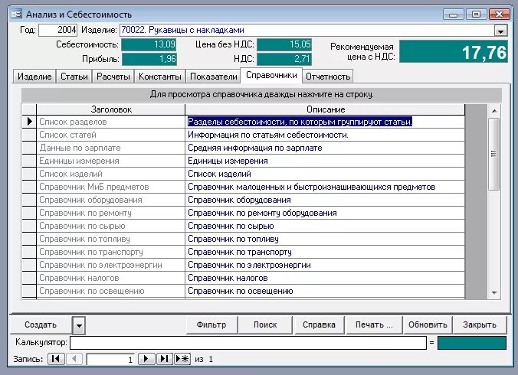This screenshot has width=518, height=375.
Task: Go to previous record arrow button
Action: pyautogui.click(x=74, y=359)
